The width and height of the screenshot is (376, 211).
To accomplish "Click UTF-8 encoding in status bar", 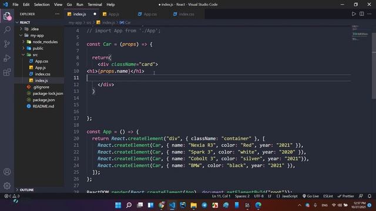I will click(x=258, y=196).
